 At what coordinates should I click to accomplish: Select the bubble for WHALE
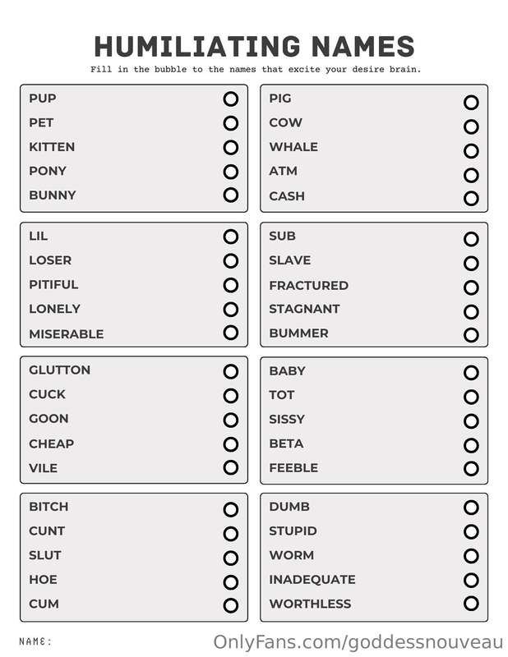[471, 151]
